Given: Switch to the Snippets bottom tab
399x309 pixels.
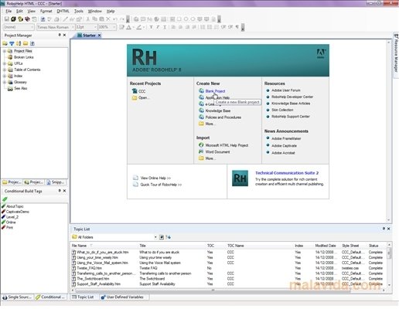Looking at the screenshot, I should click(x=56, y=182).
